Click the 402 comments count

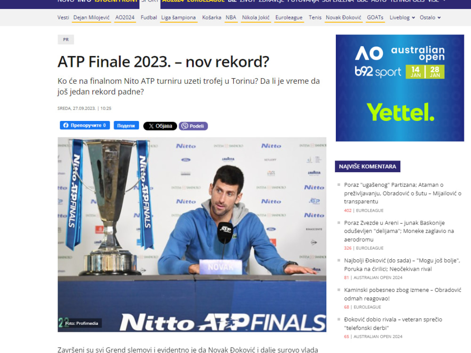click(348, 210)
